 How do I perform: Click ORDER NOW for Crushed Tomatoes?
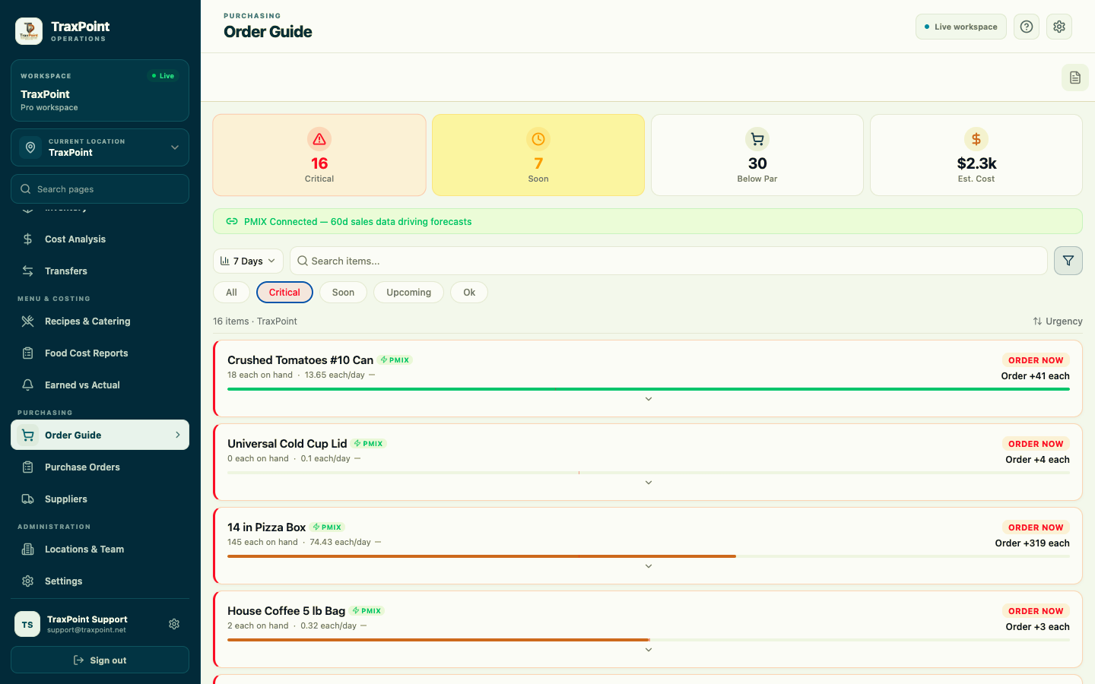point(1036,360)
